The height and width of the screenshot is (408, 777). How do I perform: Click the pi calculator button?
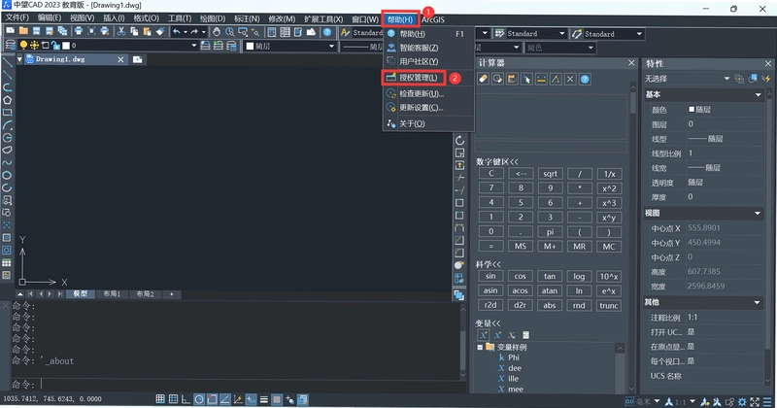click(550, 232)
